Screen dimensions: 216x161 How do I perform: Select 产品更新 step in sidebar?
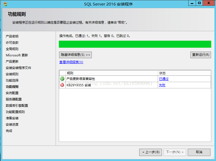pos(12,61)
